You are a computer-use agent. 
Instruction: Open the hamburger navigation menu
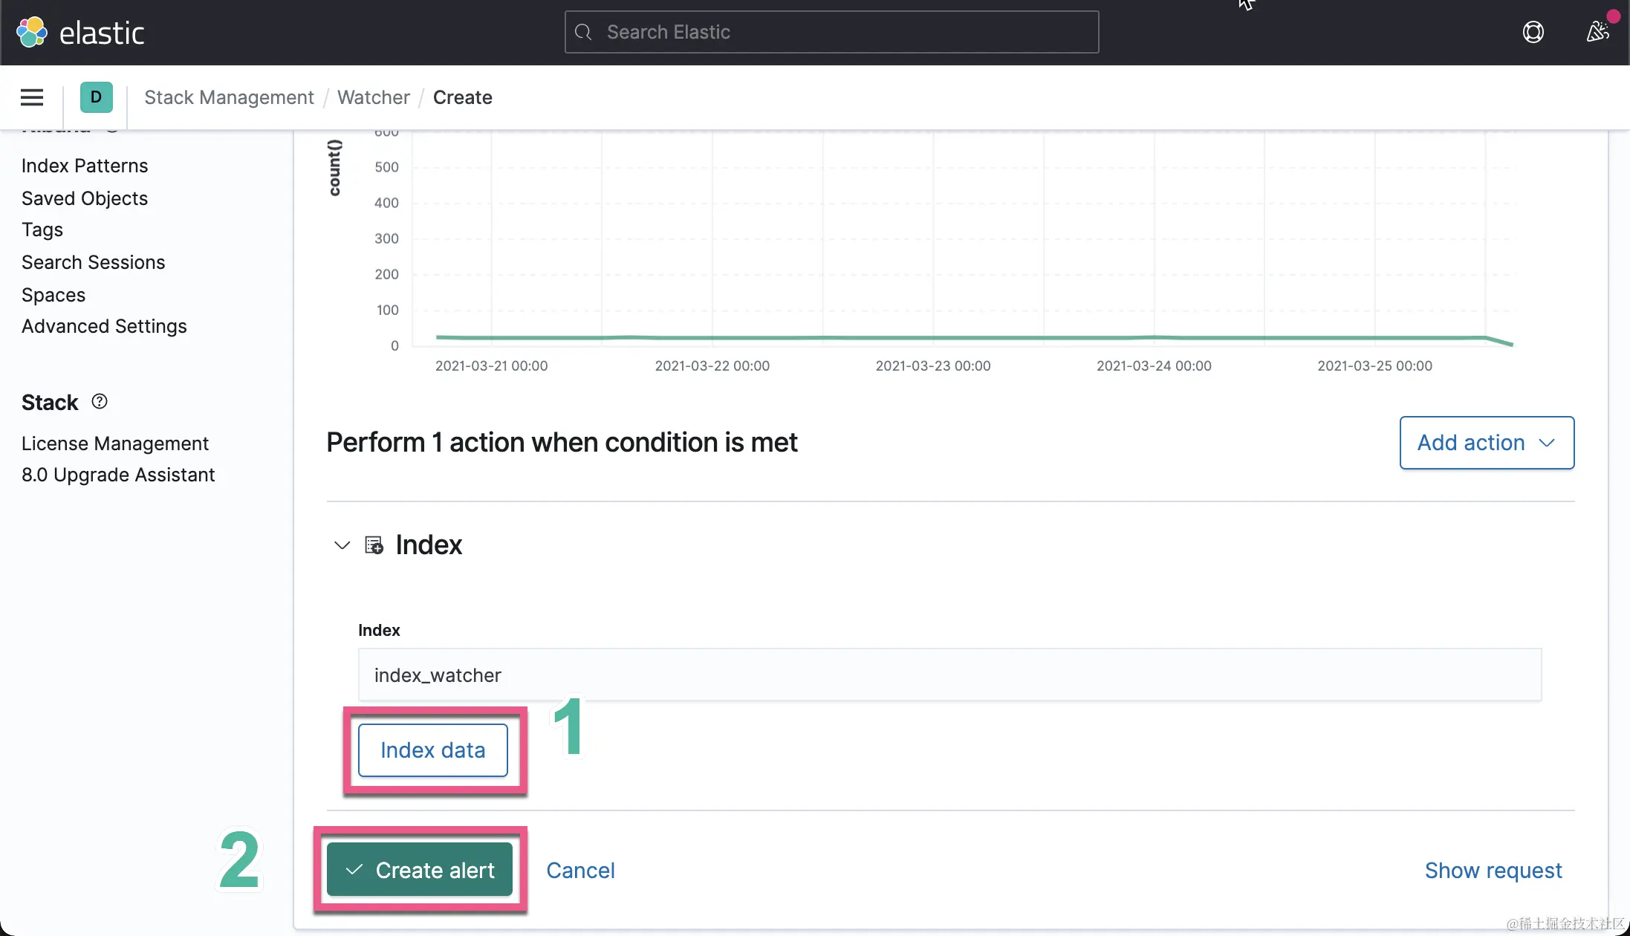tap(31, 97)
